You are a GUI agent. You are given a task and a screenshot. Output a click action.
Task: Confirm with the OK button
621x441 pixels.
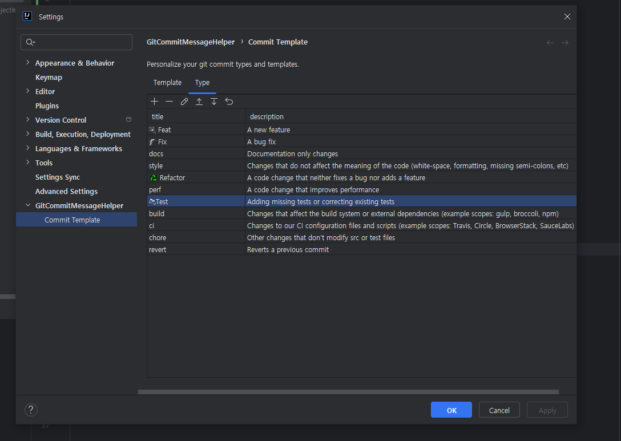451,410
